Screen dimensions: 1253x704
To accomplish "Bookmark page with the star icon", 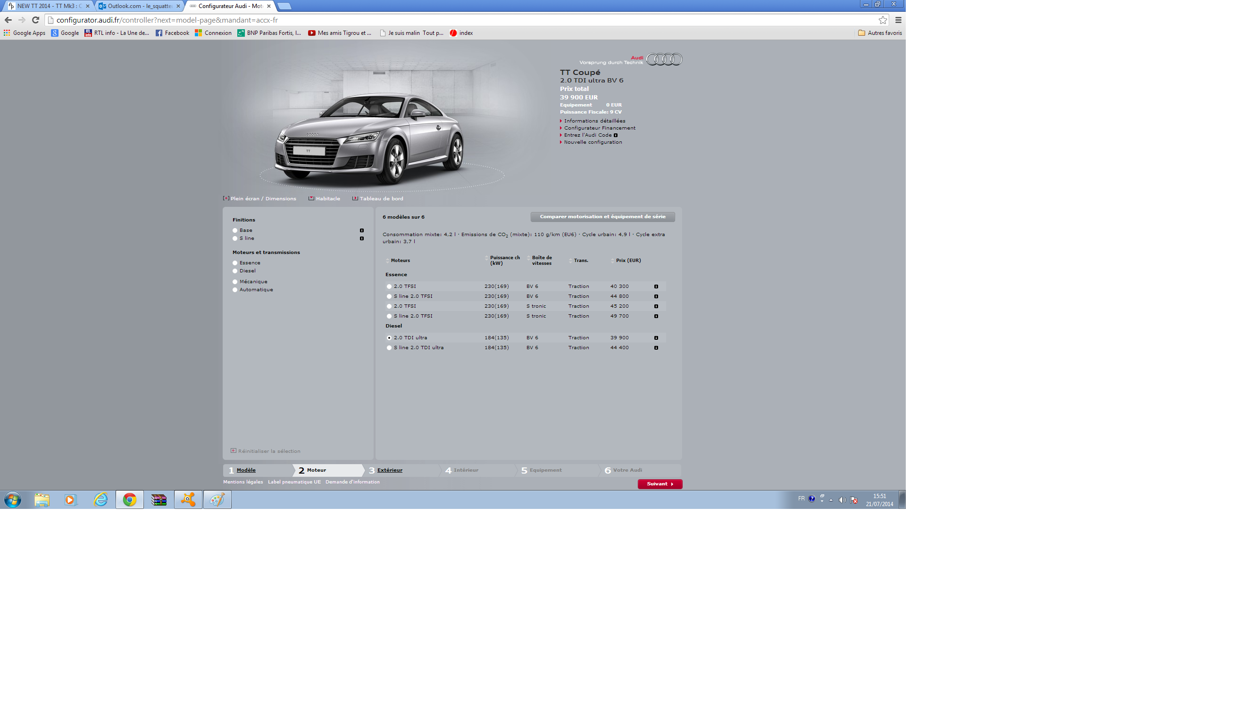I will (882, 20).
